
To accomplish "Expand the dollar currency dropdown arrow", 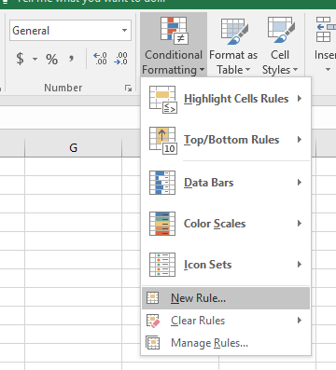I will (35, 59).
